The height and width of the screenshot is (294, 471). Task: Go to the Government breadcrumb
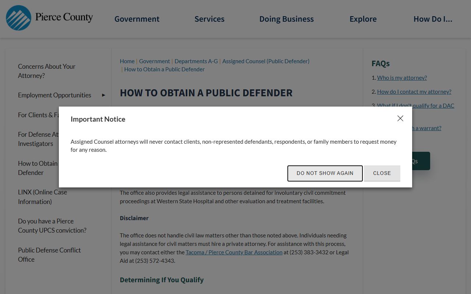pos(155,61)
